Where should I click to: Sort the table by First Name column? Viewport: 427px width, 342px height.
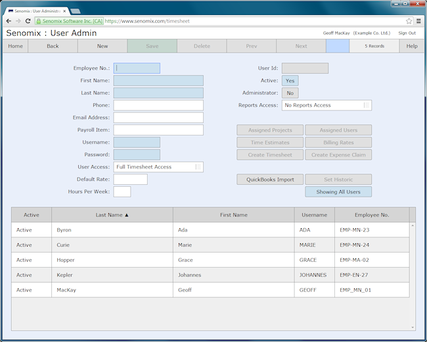[234, 215]
